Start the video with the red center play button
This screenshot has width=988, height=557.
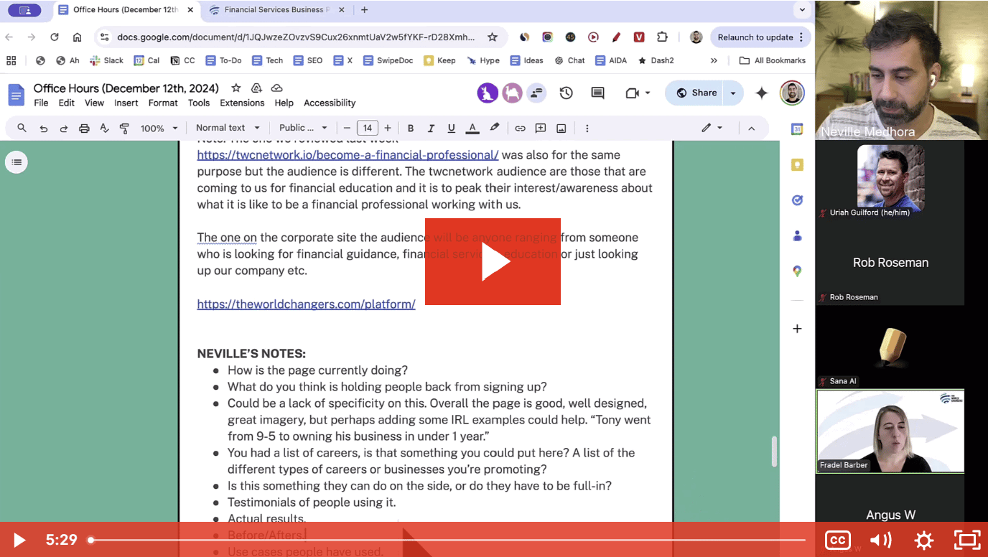tap(493, 262)
